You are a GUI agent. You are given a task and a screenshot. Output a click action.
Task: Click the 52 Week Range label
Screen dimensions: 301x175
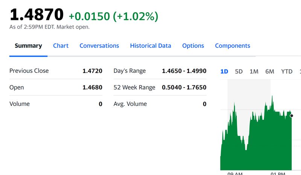tap(134, 87)
